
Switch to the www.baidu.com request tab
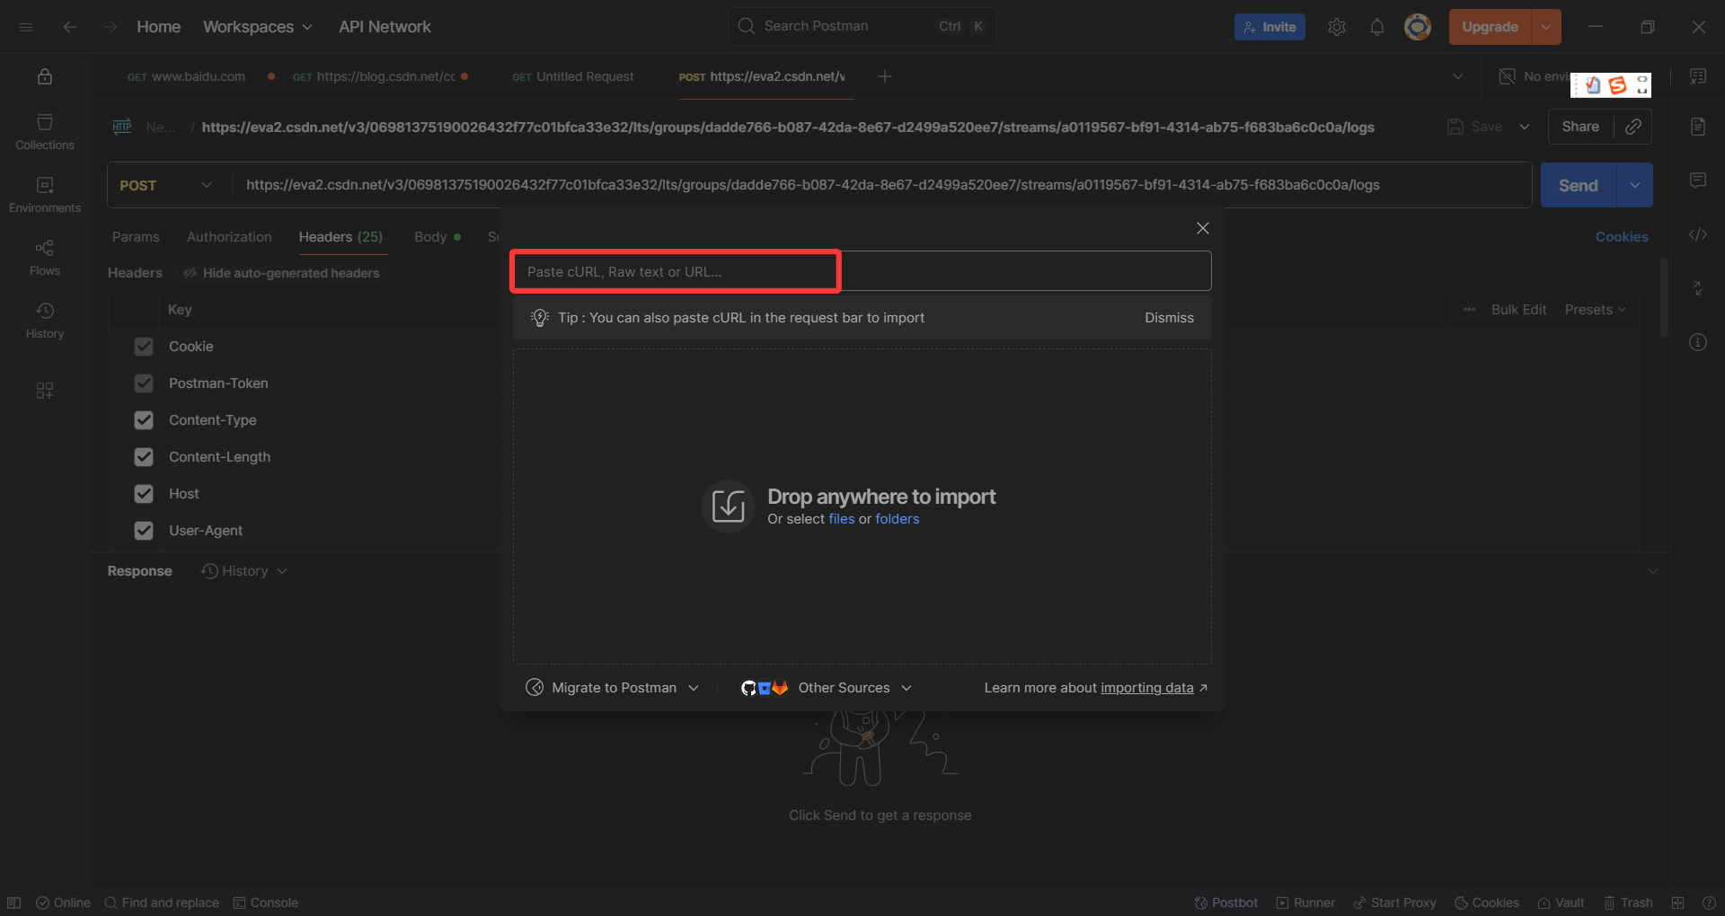(186, 76)
